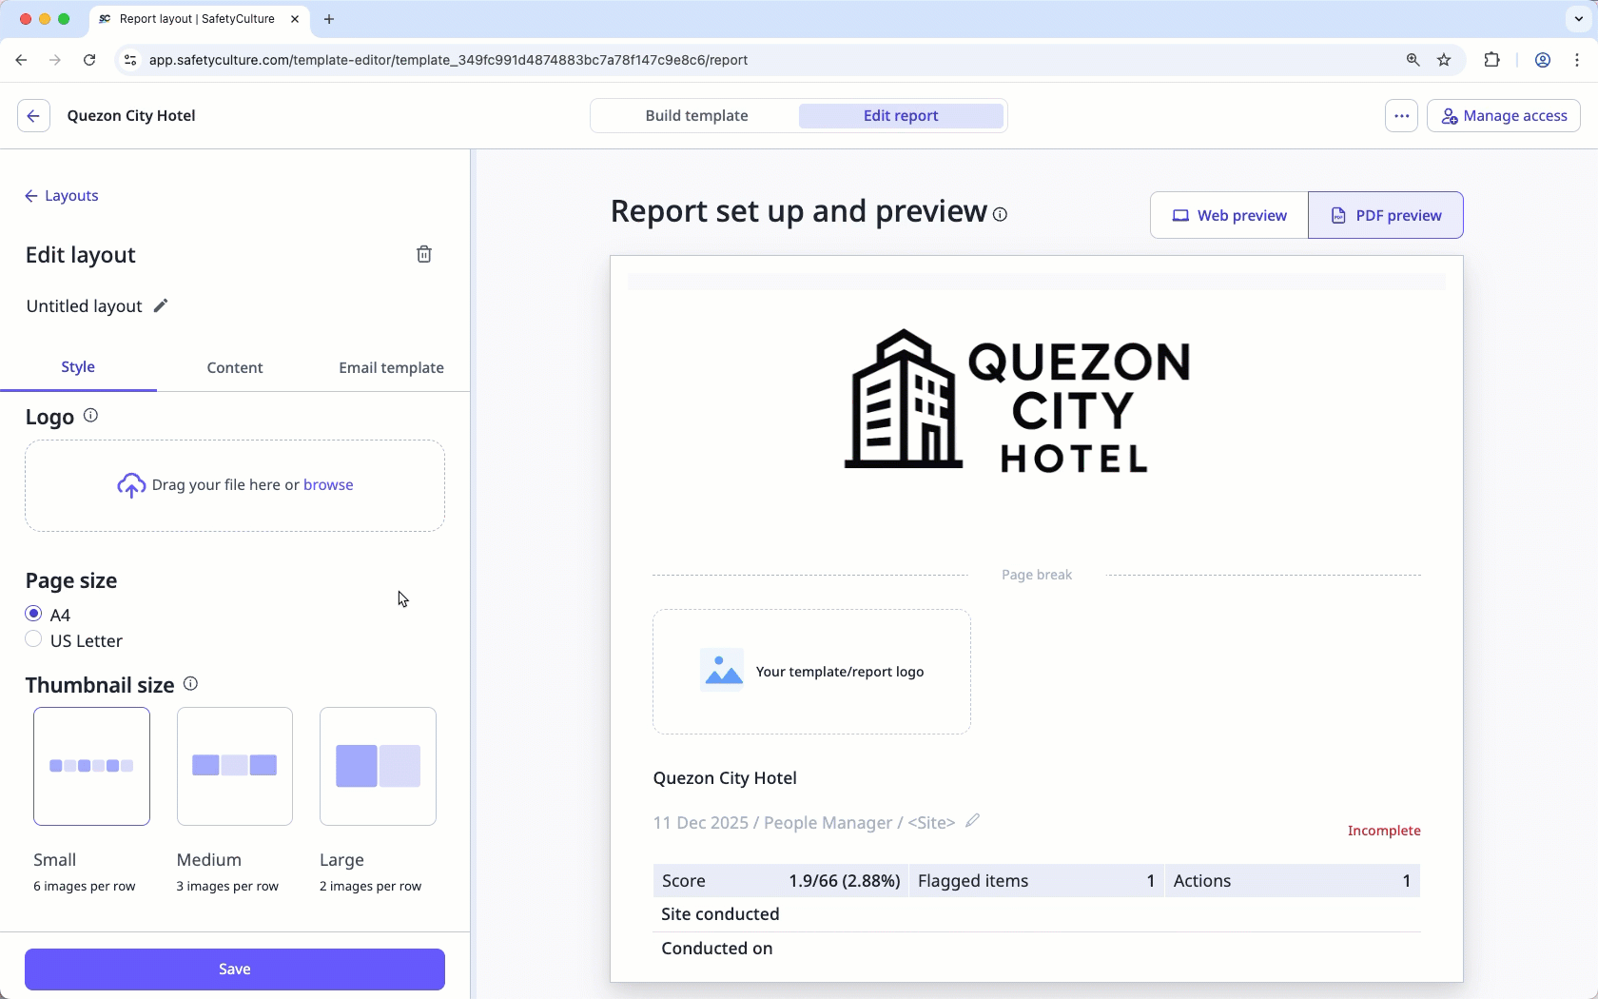
Task: Click the Actions cell in summary
Action: (x=1292, y=881)
